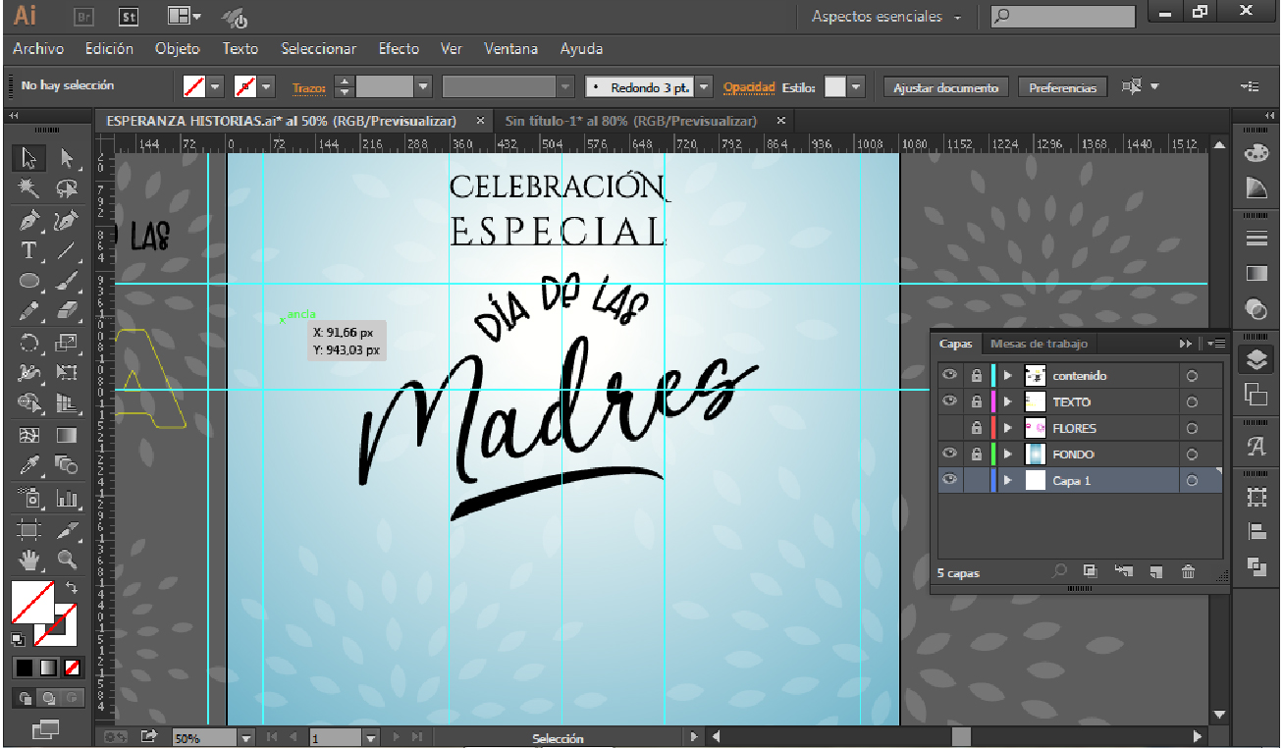Click the Trazo label link
The image size is (1283, 748).
point(308,87)
